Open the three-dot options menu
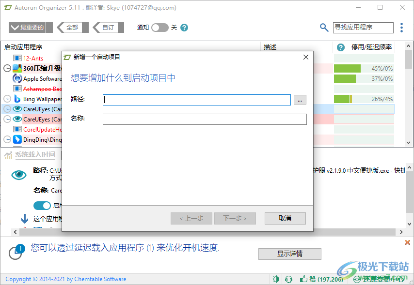Screen dimensions: 414x285 click(x=401, y=28)
